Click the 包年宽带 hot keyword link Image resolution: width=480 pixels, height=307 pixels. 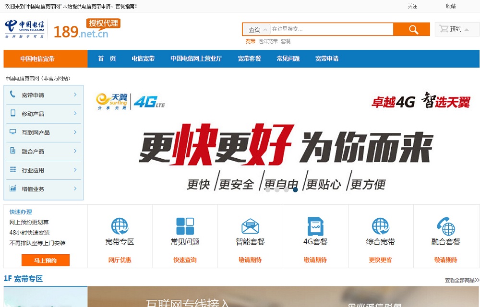[x=268, y=41]
